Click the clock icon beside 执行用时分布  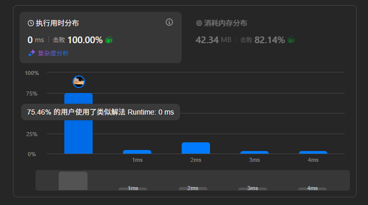pos(31,23)
